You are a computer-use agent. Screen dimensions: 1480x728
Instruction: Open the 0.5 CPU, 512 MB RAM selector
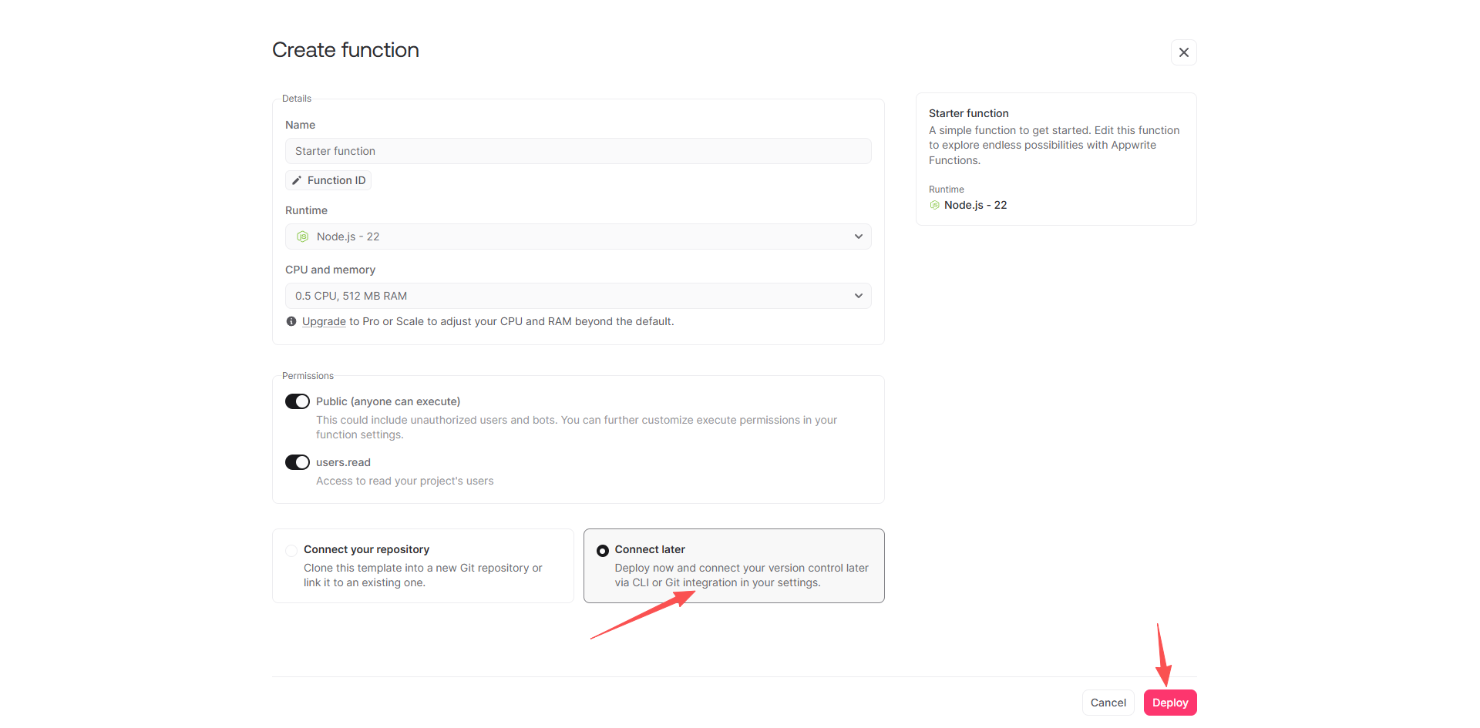[x=578, y=296]
